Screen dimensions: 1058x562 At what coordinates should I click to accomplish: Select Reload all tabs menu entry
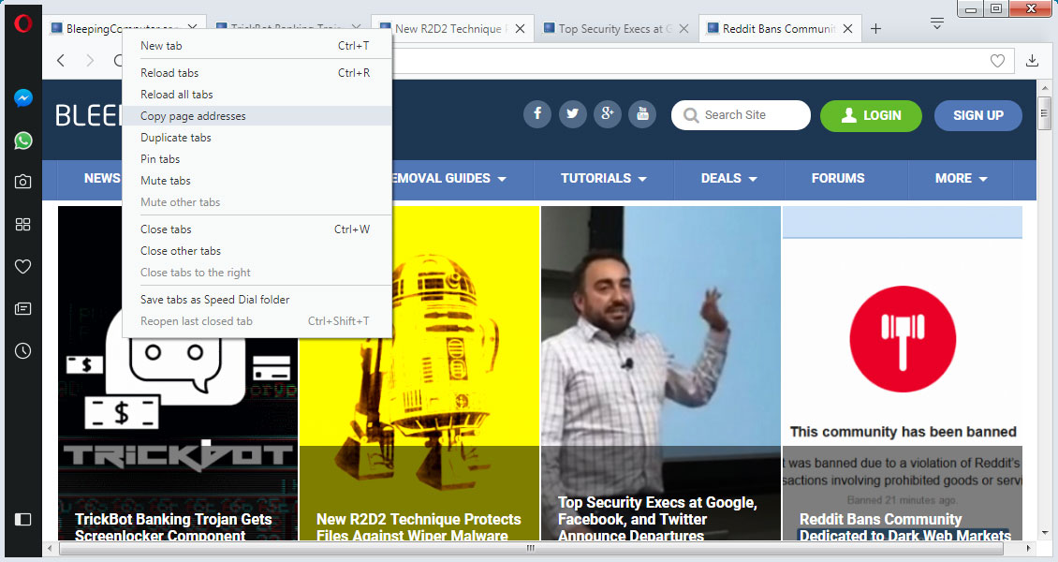tap(257, 95)
